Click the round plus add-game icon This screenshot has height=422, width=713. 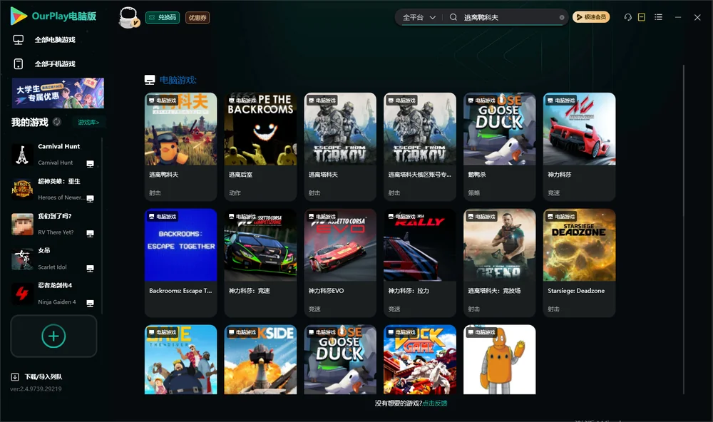(53, 336)
